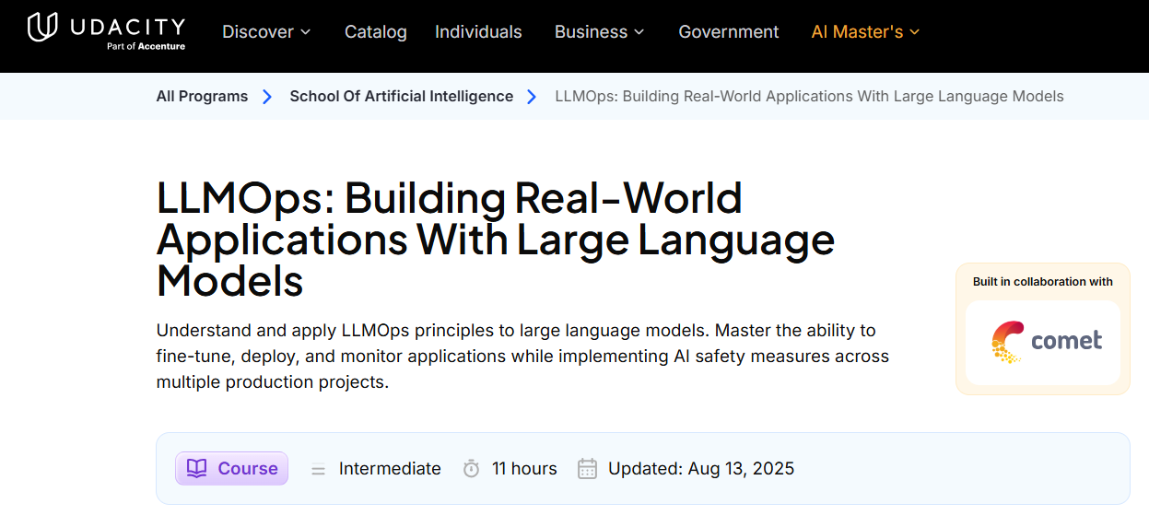Screen dimensions: 1149x527
Task: Click the open book icon in Course badge
Action: coord(196,468)
